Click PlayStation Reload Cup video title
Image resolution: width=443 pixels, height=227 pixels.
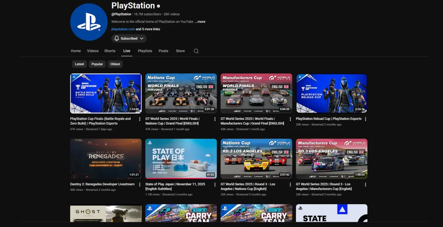tap(329, 119)
